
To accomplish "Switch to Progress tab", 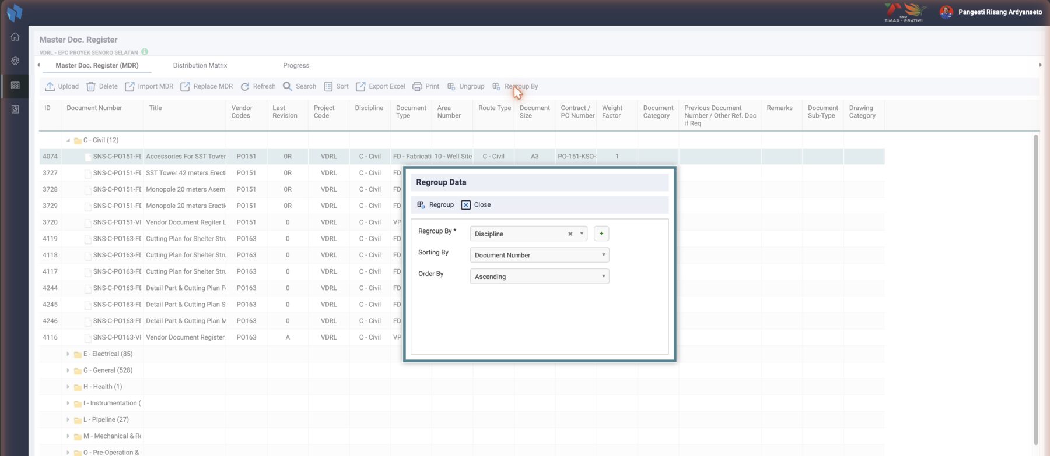I will pyautogui.click(x=296, y=65).
